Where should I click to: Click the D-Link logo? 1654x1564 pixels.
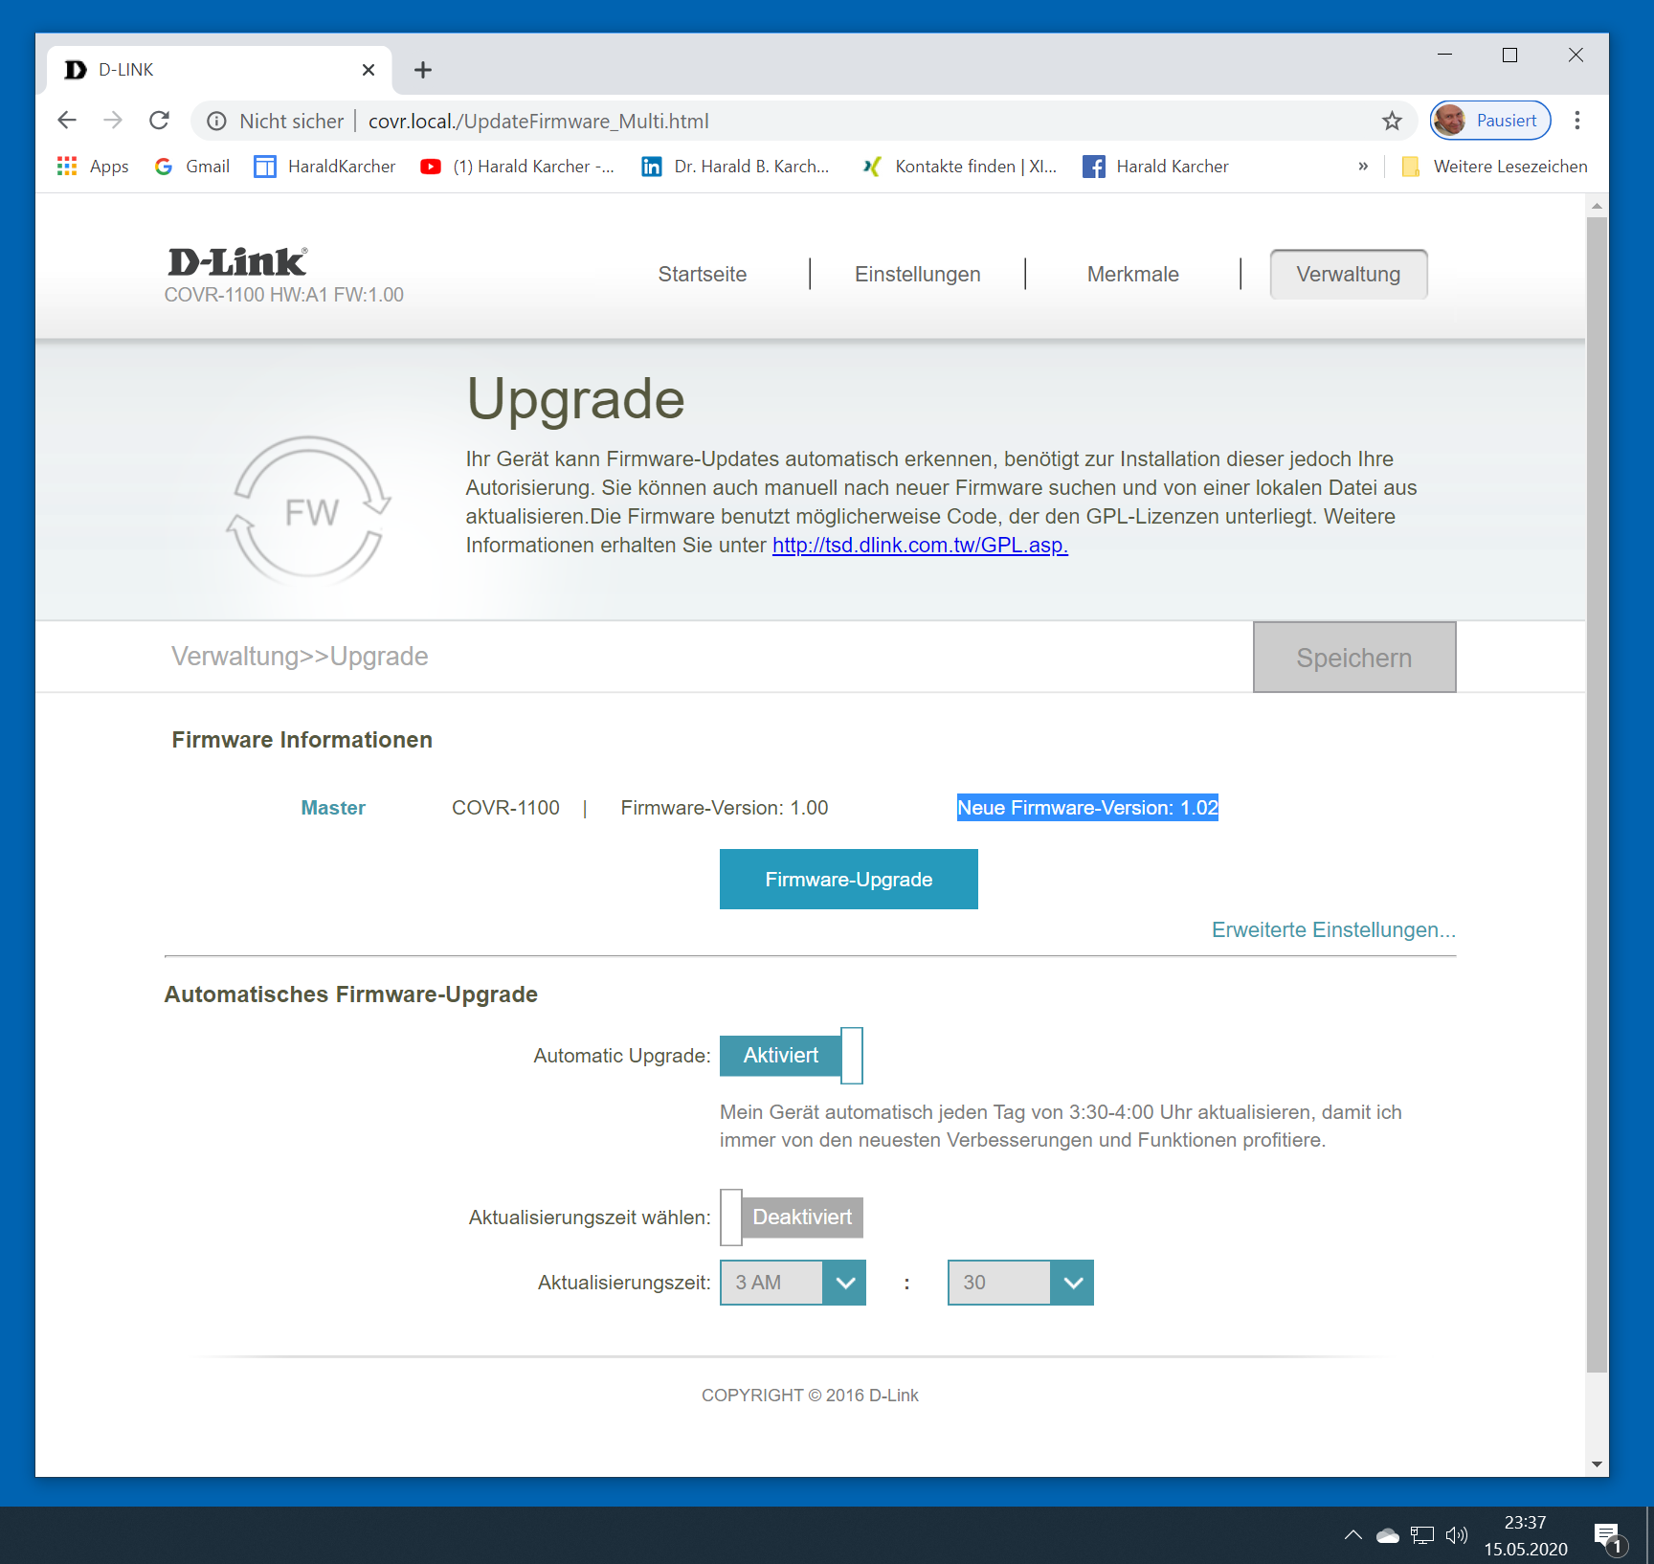(237, 261)
